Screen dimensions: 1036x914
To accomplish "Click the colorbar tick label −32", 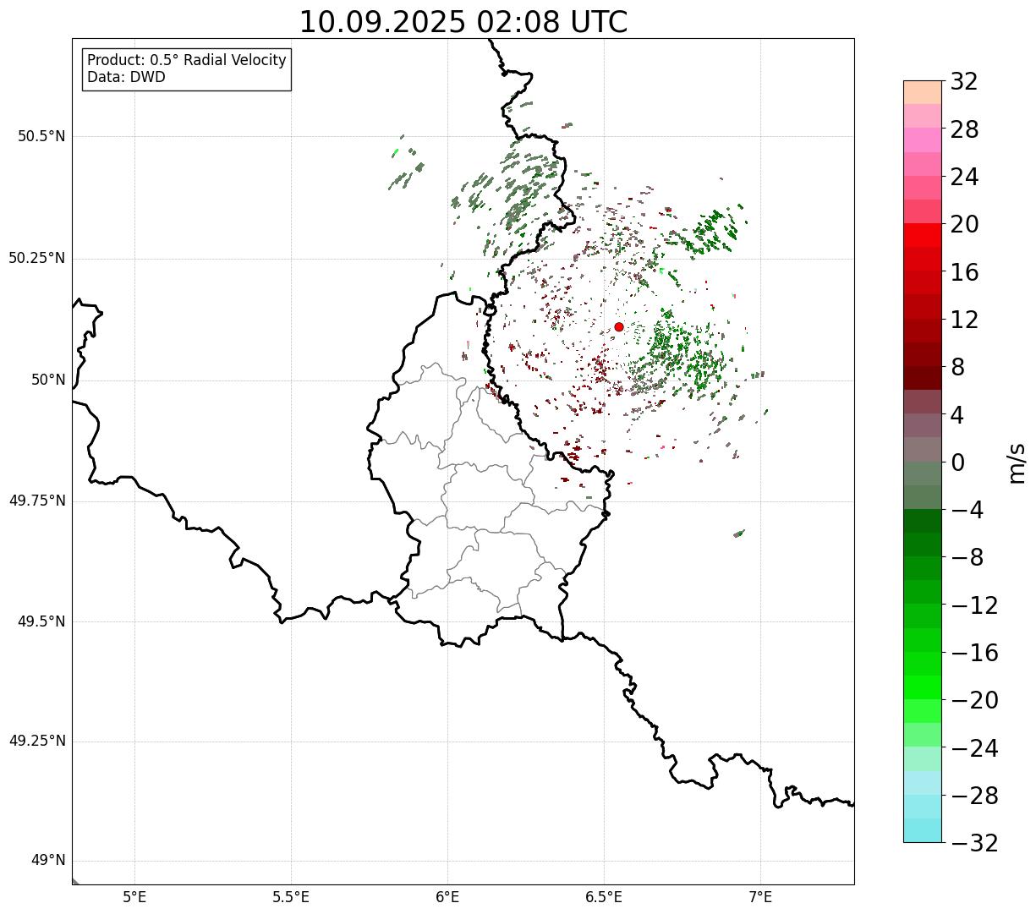I will [x=974, y=843].
